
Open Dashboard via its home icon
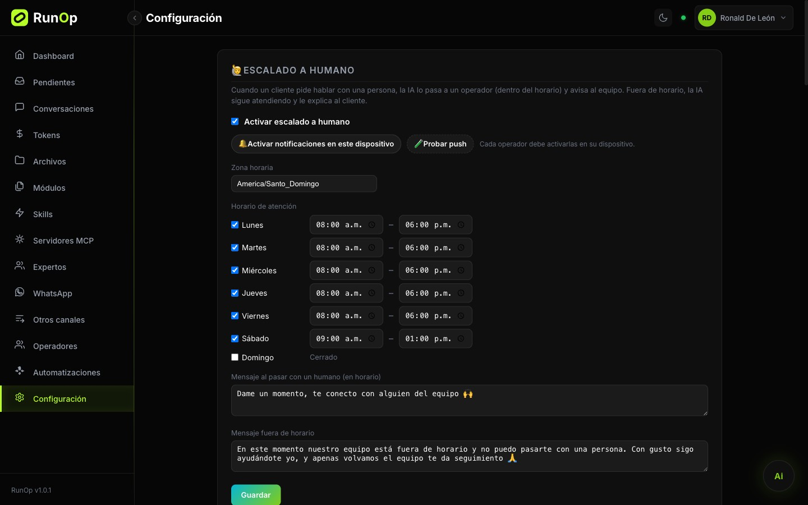click(x=20, y=55)
